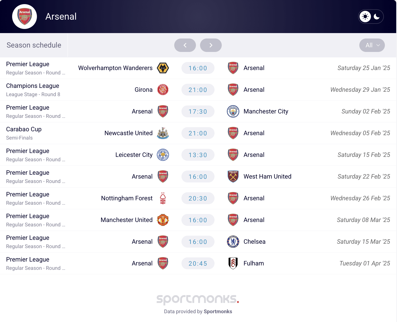Switch to light mode sun icon
The width and height of the screenshot is (397, 322).
coord(365,17)
